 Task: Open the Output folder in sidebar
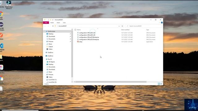pyautogui.click(x=51, y=47)
